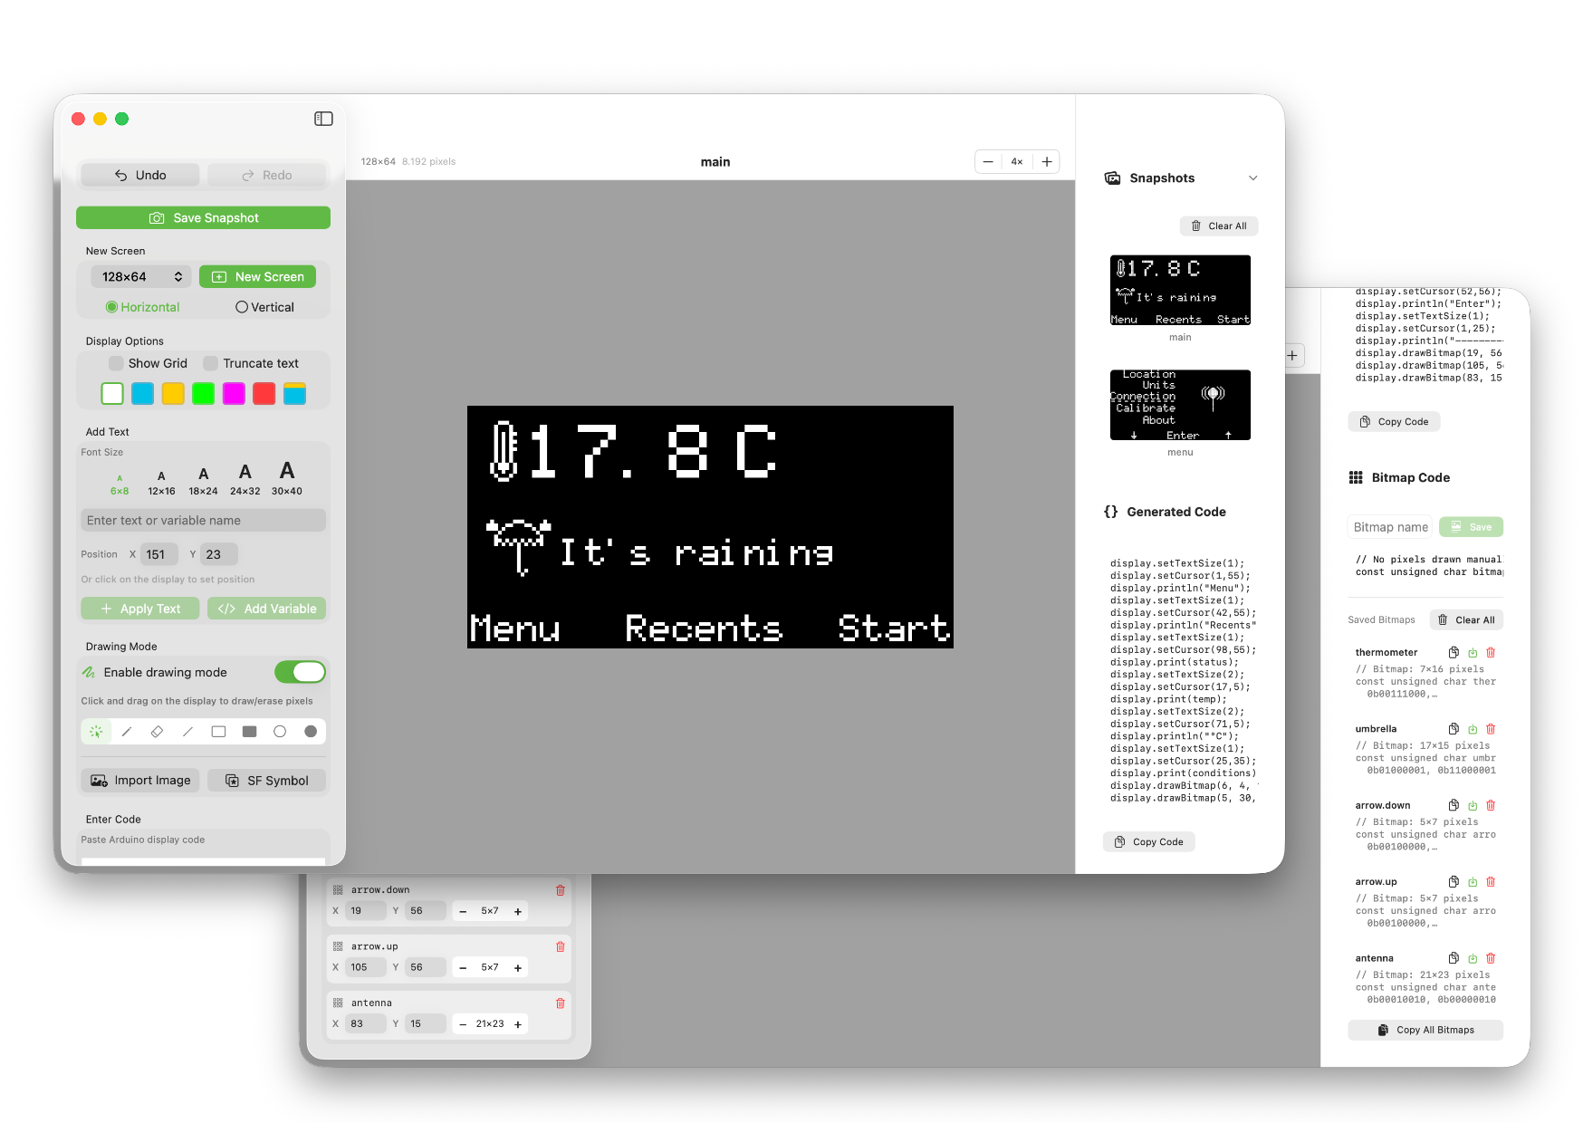The image size is (1583, 1123).
Task: Choose the 12×16 font size
Action: [x=161, y=482]
